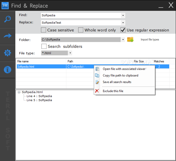The image size is (176, 161).
Task: Choose Copy file path to clipboard
Action: pos(120,75)
